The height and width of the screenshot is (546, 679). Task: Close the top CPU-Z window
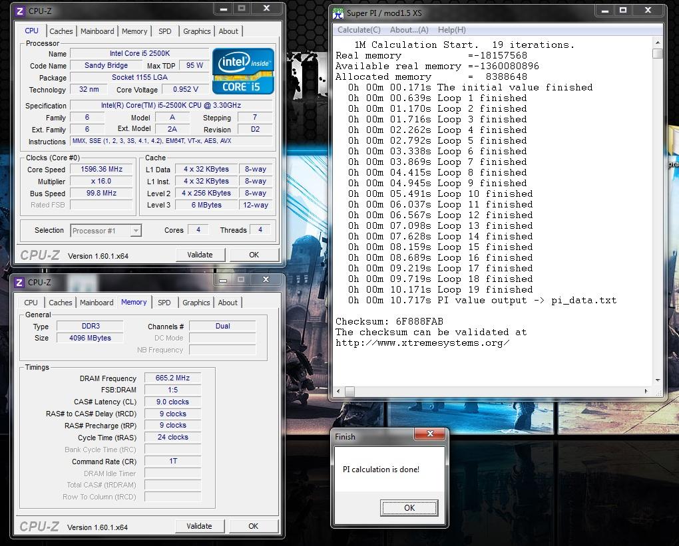point(267,8)
